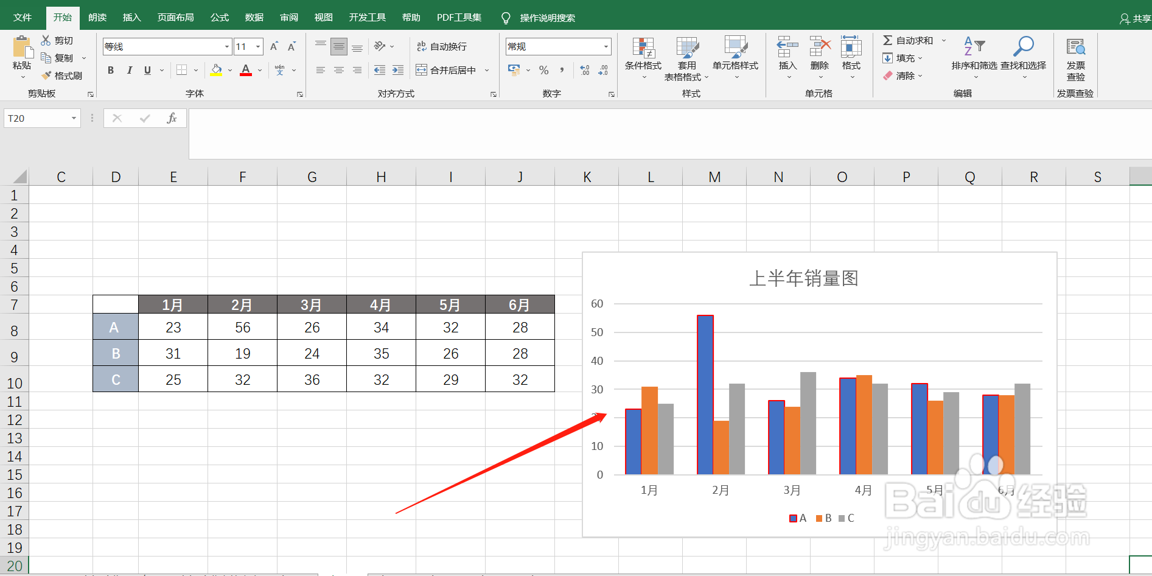
Task: Select the column E header
Action: (173, 177)
